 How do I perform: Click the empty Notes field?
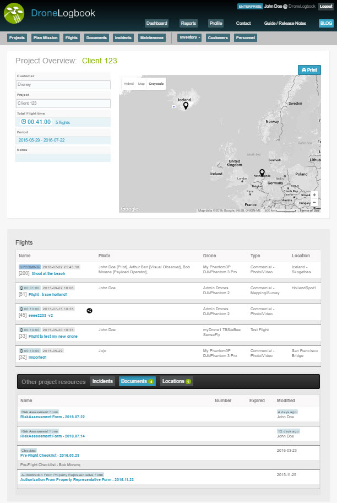pyautogui.click(x=63, y=158)
